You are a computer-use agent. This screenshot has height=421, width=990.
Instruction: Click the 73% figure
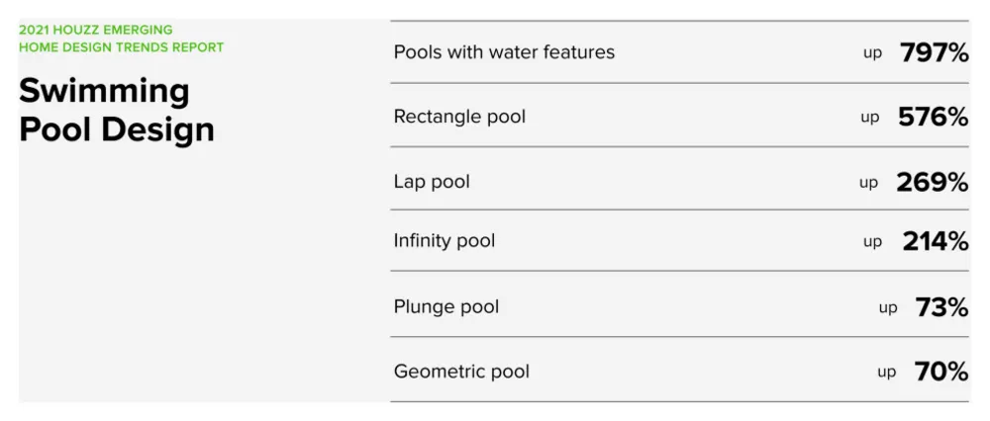tap(941, 307)
